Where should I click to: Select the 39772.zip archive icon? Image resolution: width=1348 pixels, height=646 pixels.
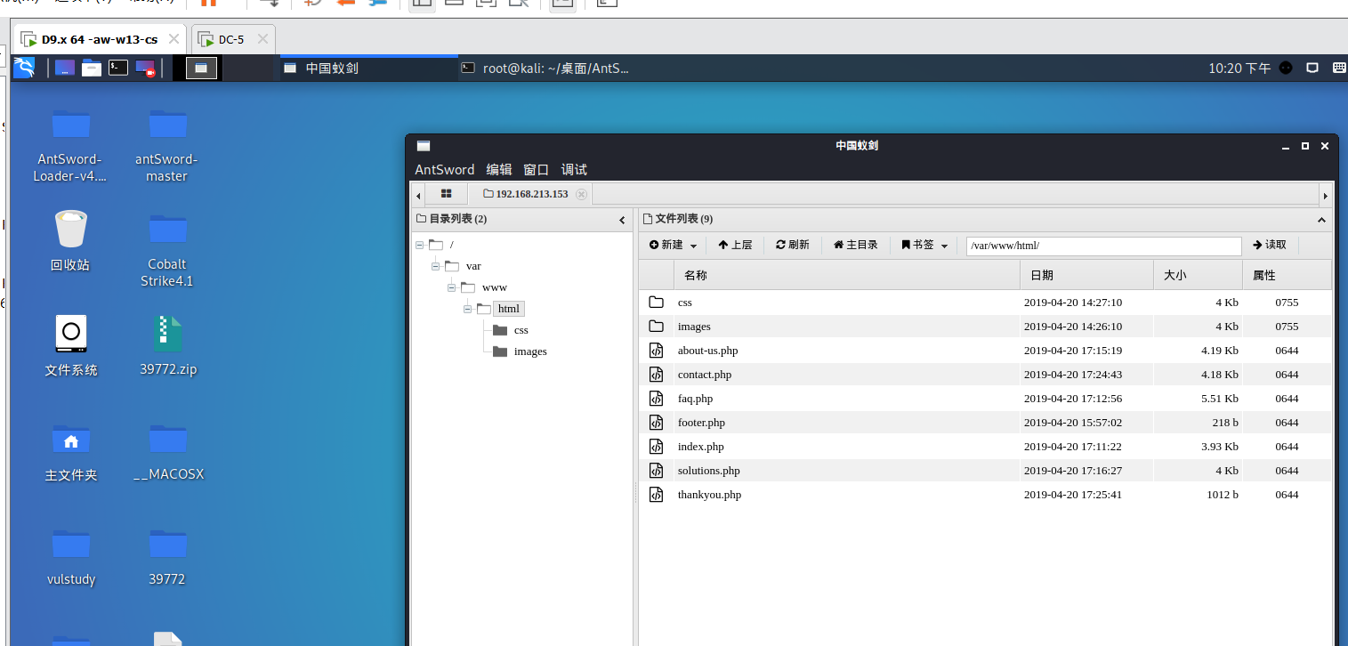pyautogui.click(x=167, y=346)
